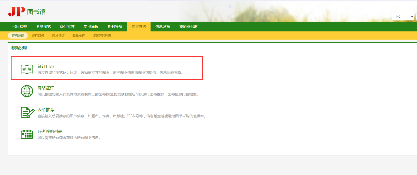Open the 网络征订 sub-tab in yellow bar

point(58,36)
